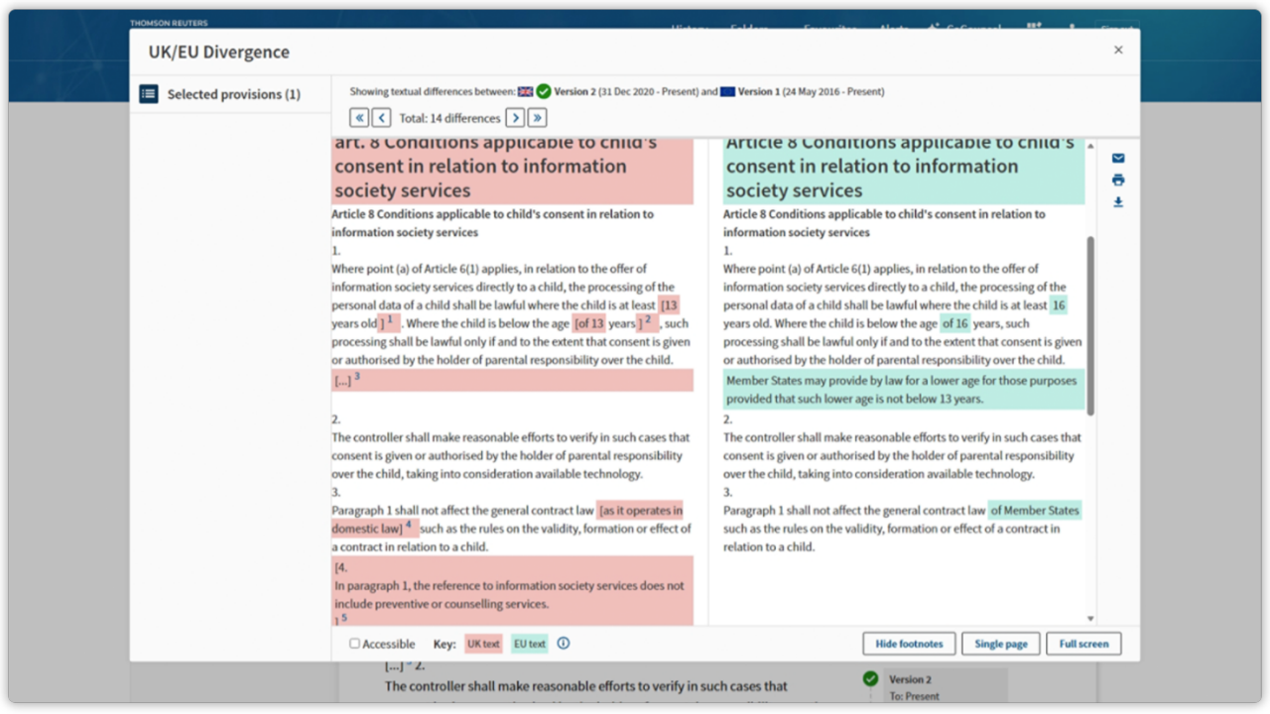Click the pink UK text key swatch
This screenshot has width=1270, height=714.
[483, 644]
